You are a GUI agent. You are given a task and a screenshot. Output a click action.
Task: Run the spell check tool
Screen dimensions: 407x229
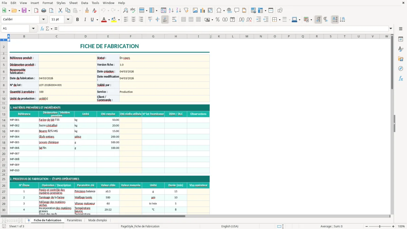133,11
